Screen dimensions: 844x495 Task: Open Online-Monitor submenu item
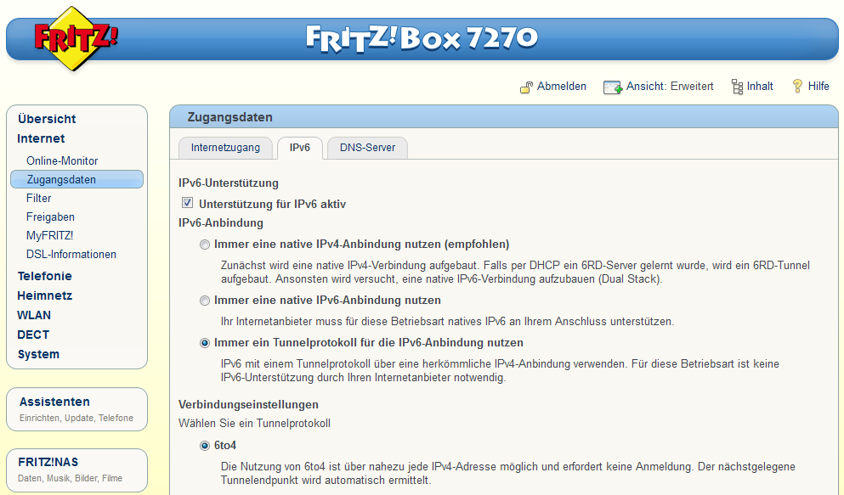pyautogui.click(x=62, y=160)
